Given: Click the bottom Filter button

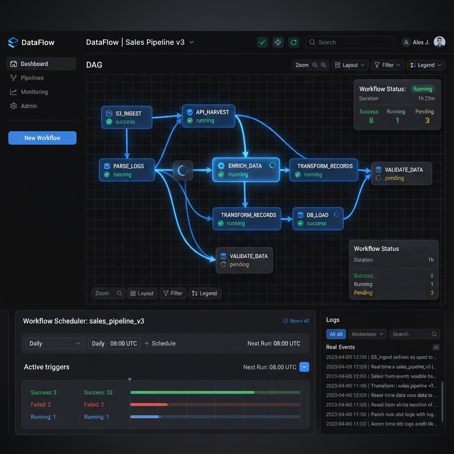Looking at the screenshot, I should (173, 294).
